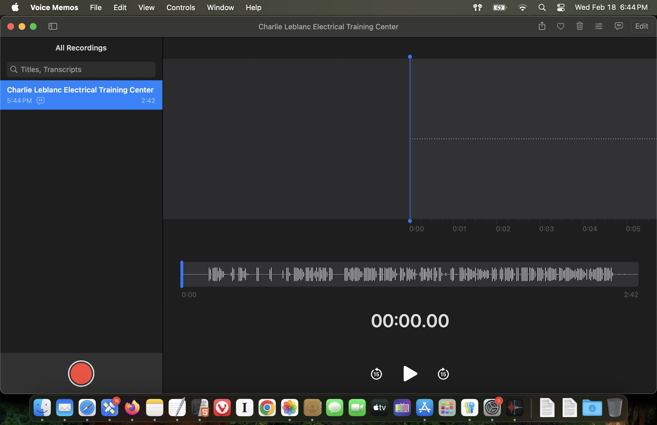The image size is (657, 425).
Task: Delete the recording with the trash icon
Action: click(579, 26)
